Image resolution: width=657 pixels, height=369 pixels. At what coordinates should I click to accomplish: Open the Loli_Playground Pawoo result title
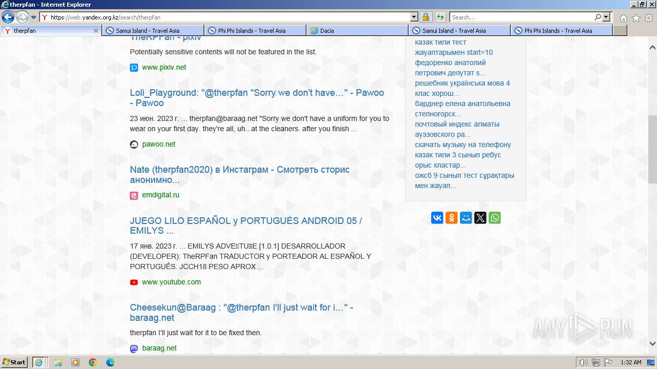[x=257, y=98]
